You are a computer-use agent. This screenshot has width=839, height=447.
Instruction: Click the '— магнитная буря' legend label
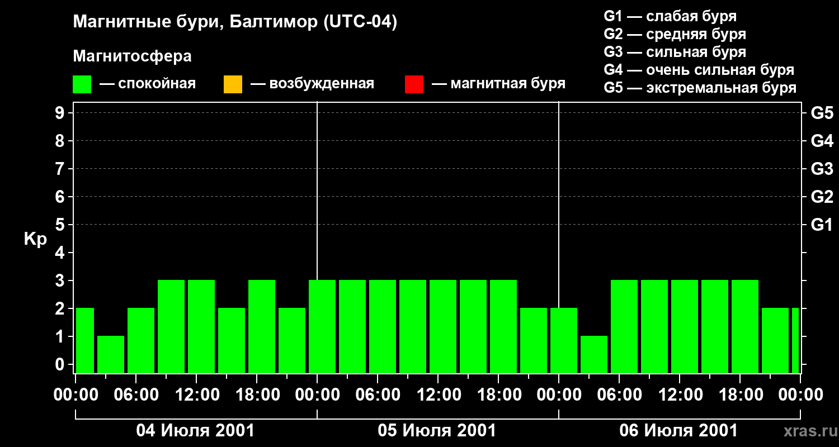[498, 84]
